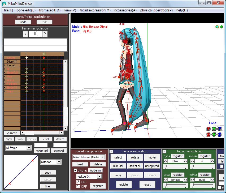This screenshot has width=226, height=193.
Task: Click the undo button
Action: click(23, 22)
